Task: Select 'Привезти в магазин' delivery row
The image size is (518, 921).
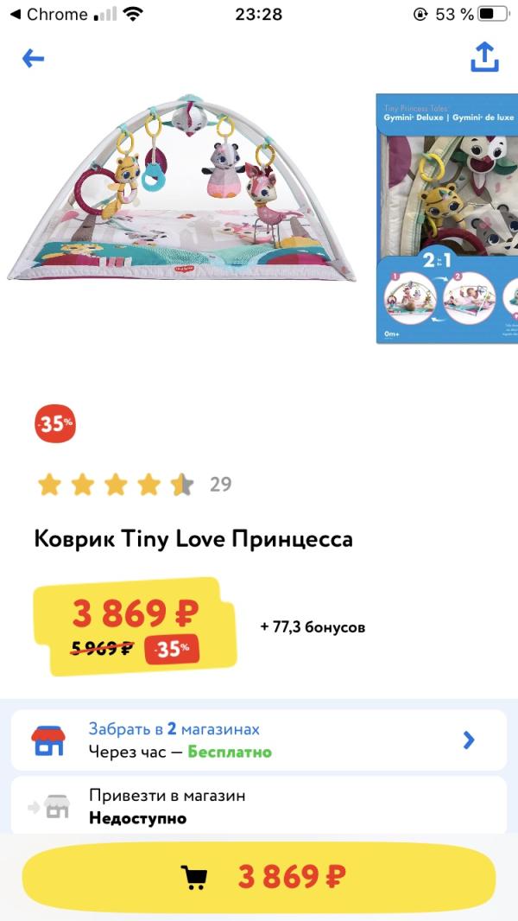Action: pyautogui.click(x=259, y=805)
